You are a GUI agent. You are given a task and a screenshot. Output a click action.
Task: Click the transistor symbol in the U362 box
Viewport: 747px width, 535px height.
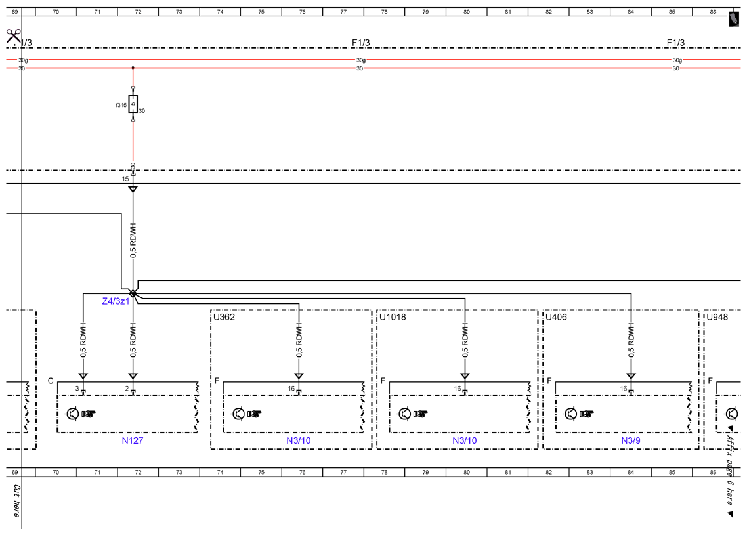tap(238, 414)
